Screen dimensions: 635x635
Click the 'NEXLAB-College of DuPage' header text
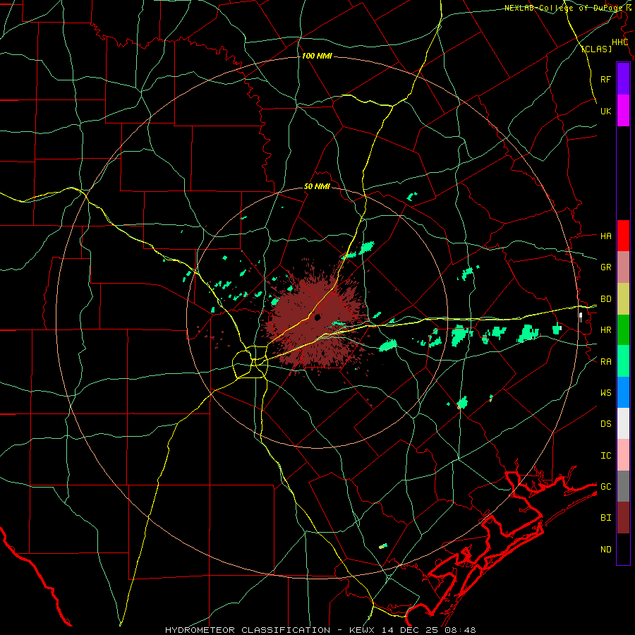(563, 8)
